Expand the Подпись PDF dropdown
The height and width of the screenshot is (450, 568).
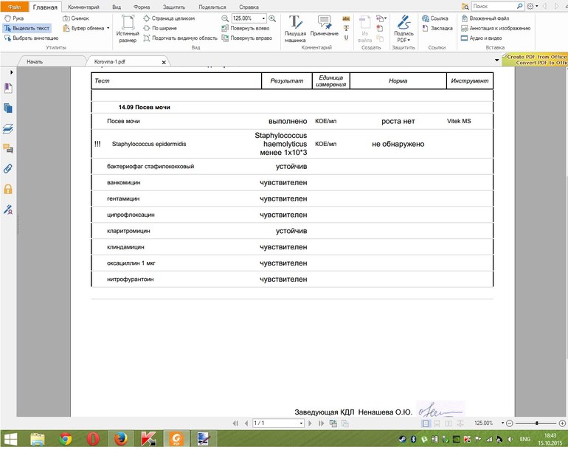[x=407, y=41]
